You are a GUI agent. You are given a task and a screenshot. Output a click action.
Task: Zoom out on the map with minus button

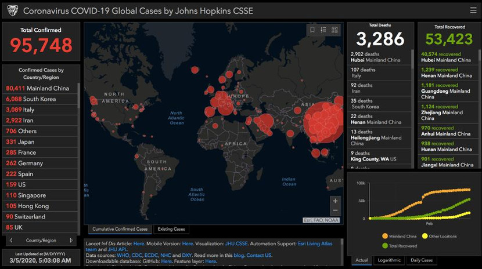pos(335,211)
